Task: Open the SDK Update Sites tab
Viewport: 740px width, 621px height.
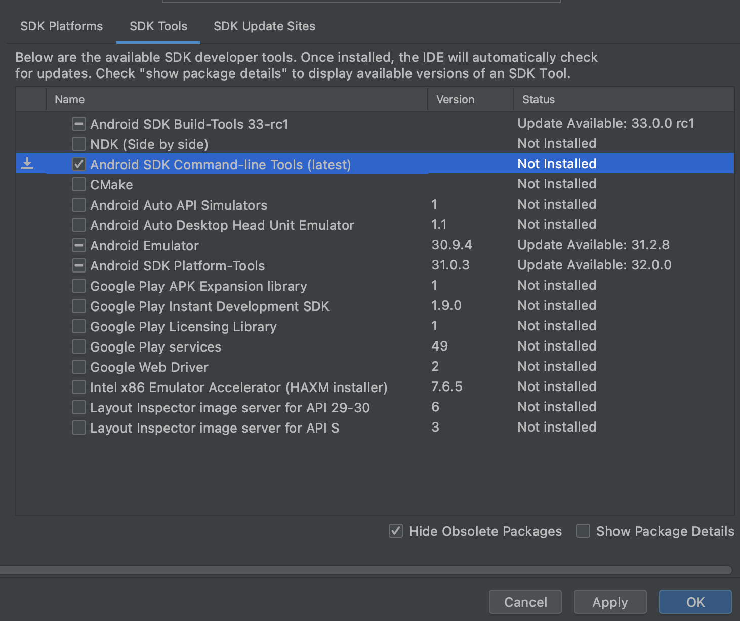Action: point(264,26)
